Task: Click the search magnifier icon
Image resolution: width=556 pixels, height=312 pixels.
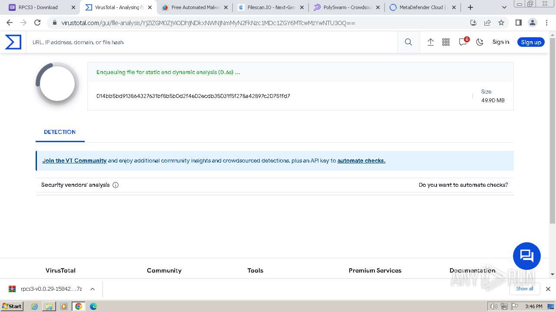Action: pos(408,42)
